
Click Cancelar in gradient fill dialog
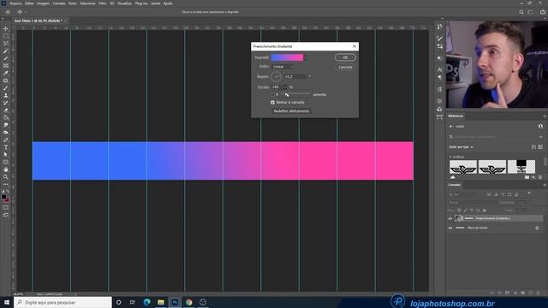pyautogui.click(x=345, y=67)
